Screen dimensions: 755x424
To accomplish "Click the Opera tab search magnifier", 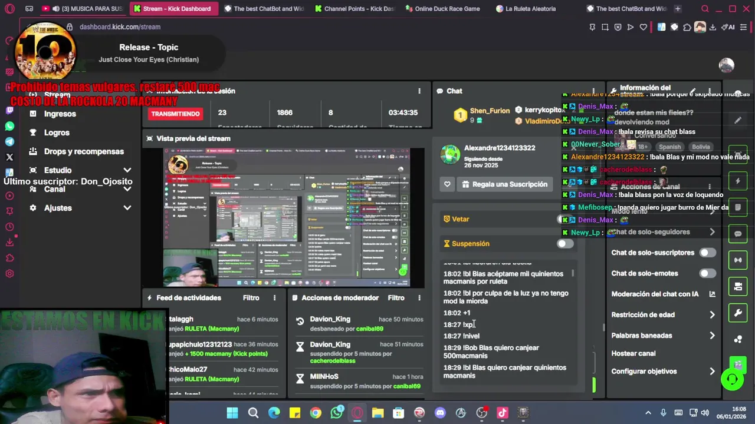I will [x=705, y=9].
